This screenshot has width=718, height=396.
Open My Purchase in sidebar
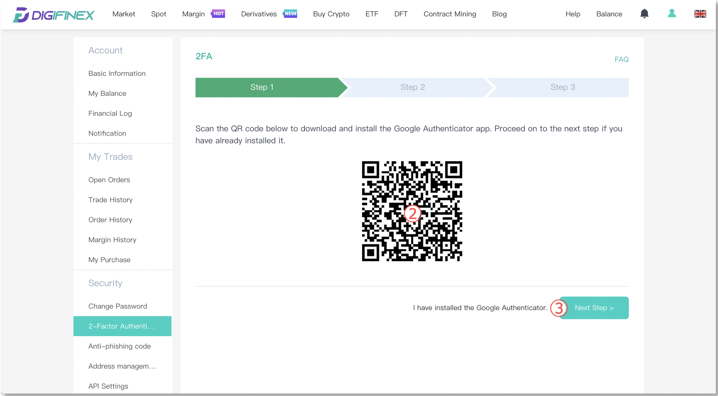tap(109, 260)
